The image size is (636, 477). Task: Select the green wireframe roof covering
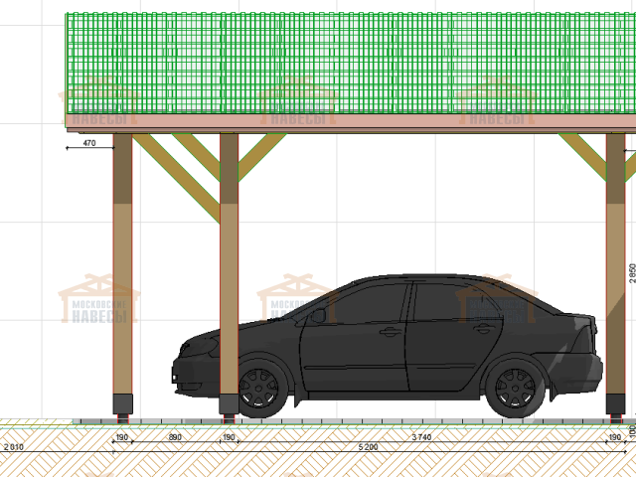pos(348,62)
